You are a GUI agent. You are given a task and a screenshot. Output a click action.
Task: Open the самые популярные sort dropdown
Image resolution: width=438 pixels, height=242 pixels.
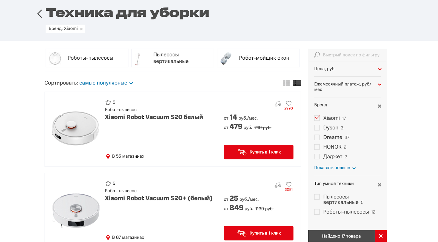[106, 83]
